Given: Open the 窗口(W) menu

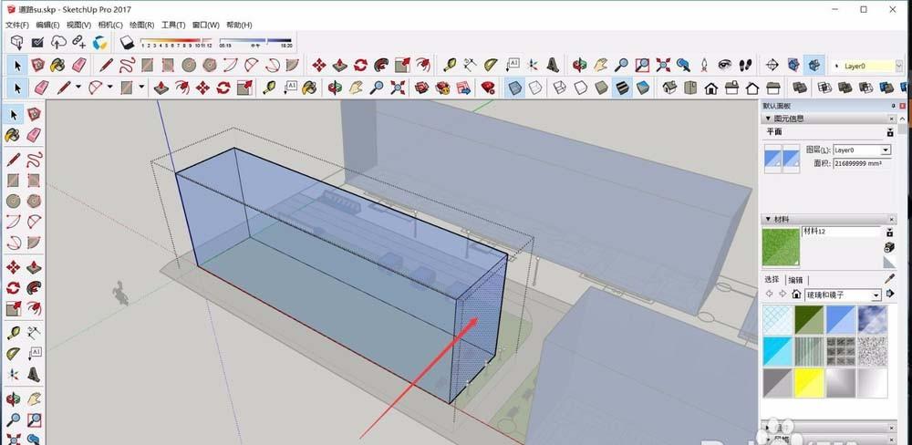Looking at the screenshot, I should [205, 25].
